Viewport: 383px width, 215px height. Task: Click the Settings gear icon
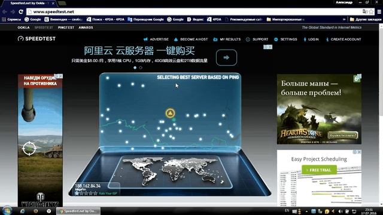click(276, 39)
